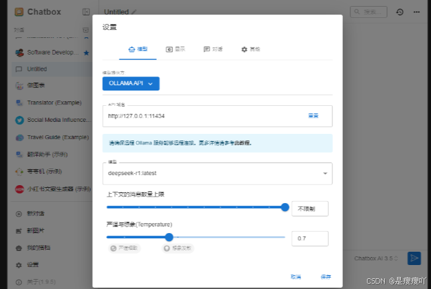Click the info icon for 关于(1.9.5)
Screen dimensions: 431x289
[19, 282]
